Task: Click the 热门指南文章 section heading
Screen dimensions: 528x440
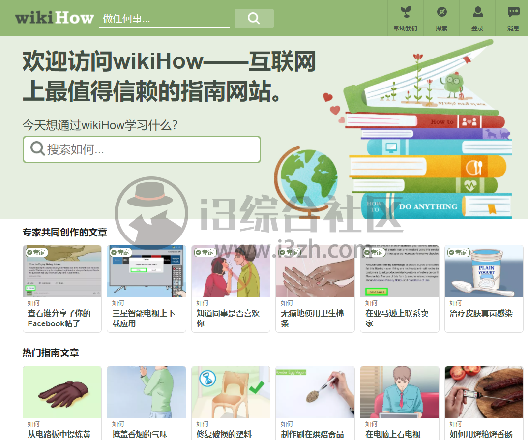Action: (x=51, y=353)
